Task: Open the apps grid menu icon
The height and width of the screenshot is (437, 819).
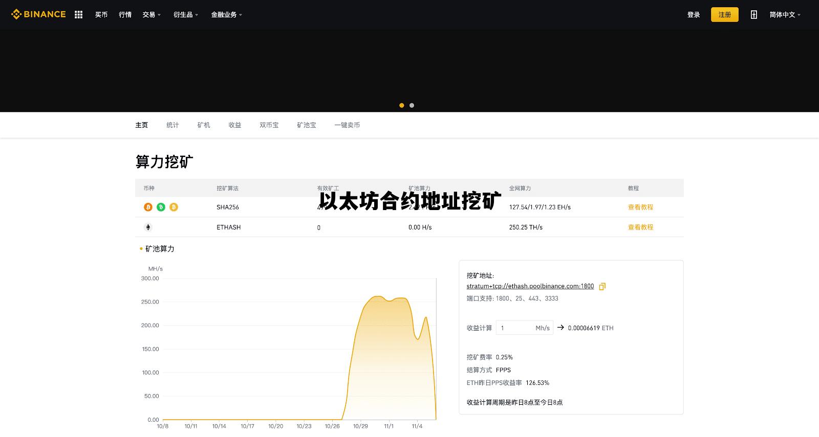Action: (78, 14)
